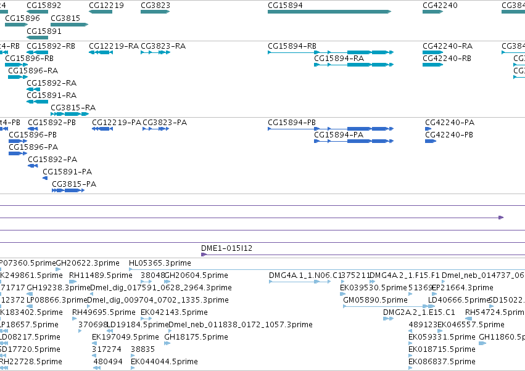Select EST EK197049.5prime
The height and width of the screenshot is (371, 525).
pyautogui.click(x=126, y=337)
